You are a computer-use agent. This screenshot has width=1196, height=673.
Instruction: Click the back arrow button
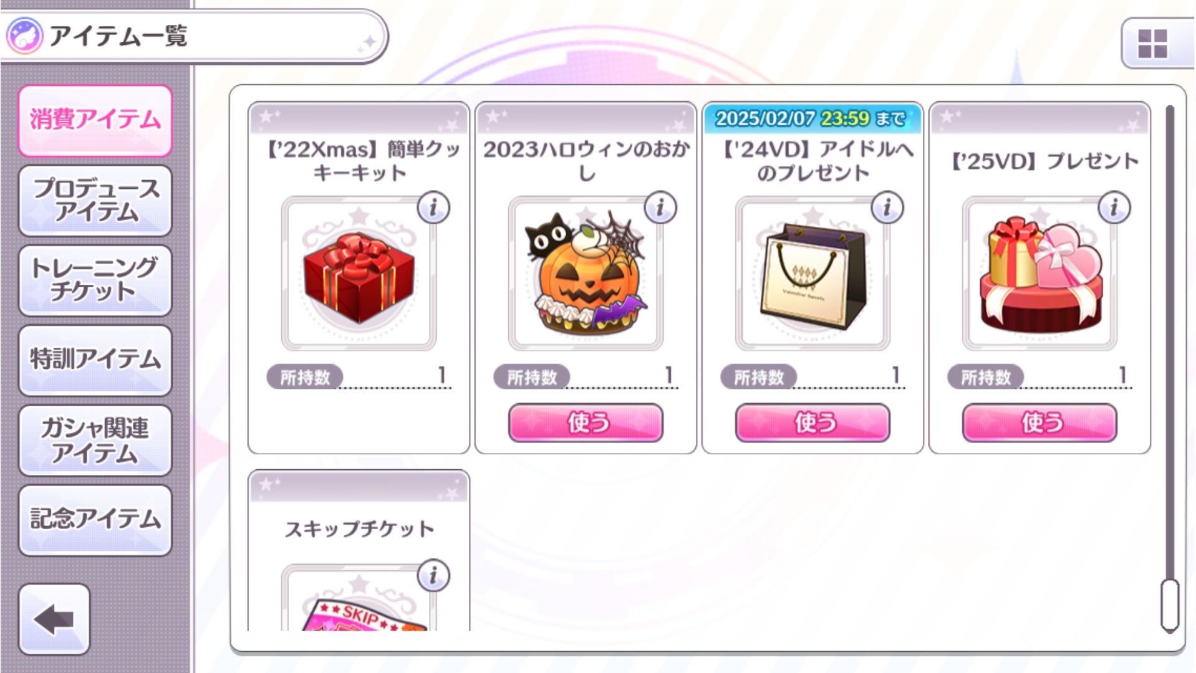(x=54, y=619)
